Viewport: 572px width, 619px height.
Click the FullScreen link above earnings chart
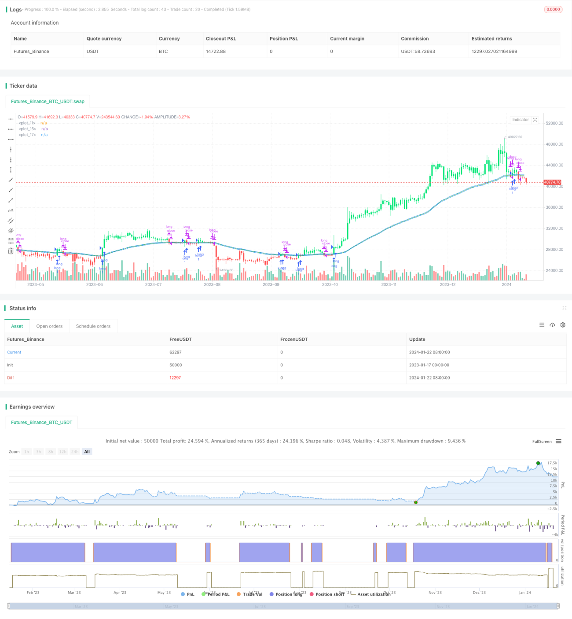point(542,442)
